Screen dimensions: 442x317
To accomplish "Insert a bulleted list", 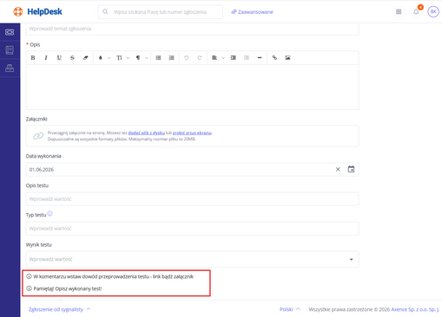I will (158, 58).
